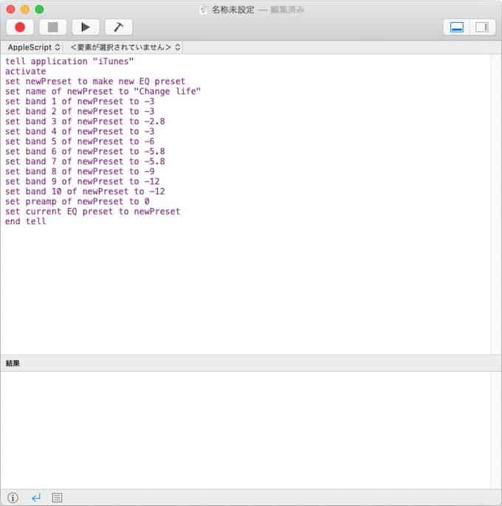Click the 'activate' line
The height and width of the screenshot is (506, 502).
26,72
